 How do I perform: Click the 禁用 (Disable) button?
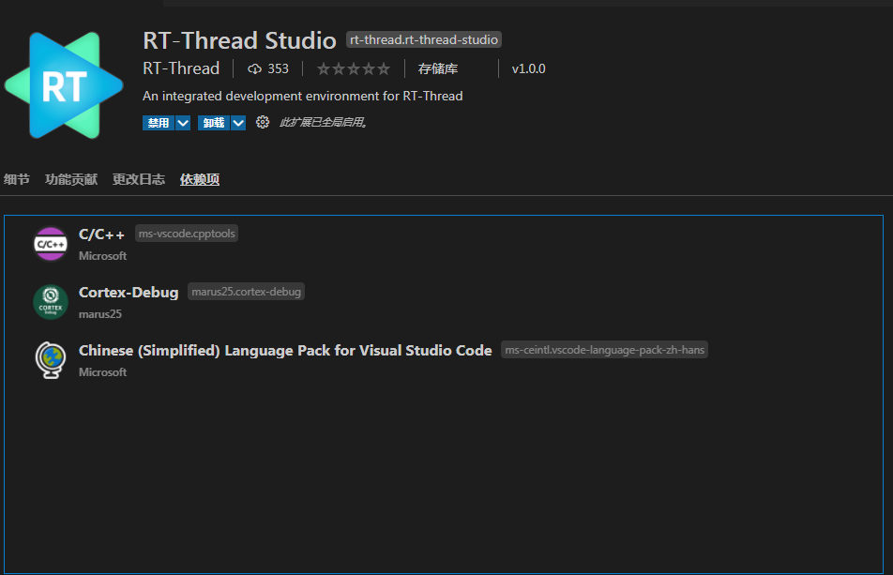point(159,122)
